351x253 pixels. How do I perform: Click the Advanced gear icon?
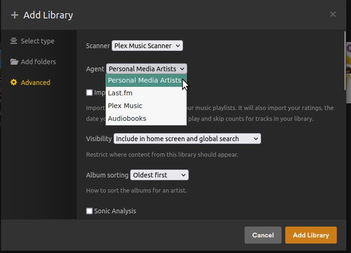pos(14,83)
